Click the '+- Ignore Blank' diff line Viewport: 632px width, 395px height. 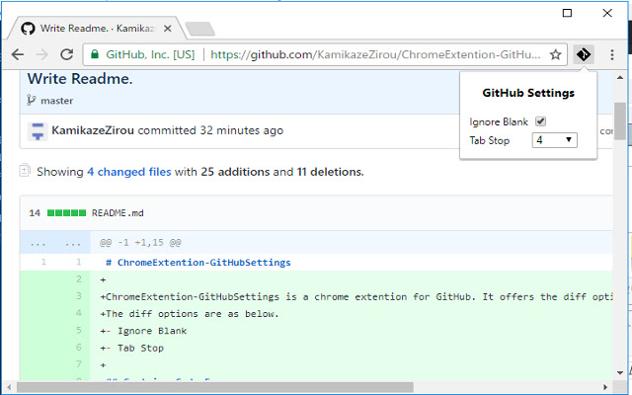143,331
